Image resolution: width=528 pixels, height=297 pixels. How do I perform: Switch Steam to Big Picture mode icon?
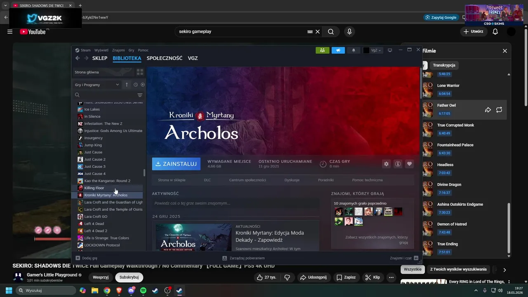390,50
